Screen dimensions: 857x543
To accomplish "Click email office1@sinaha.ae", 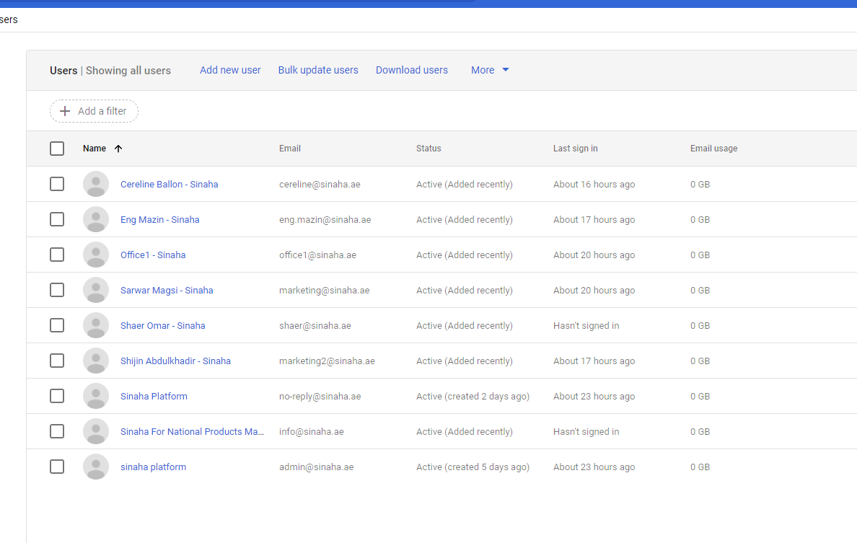I will click(x=317, y=255).
